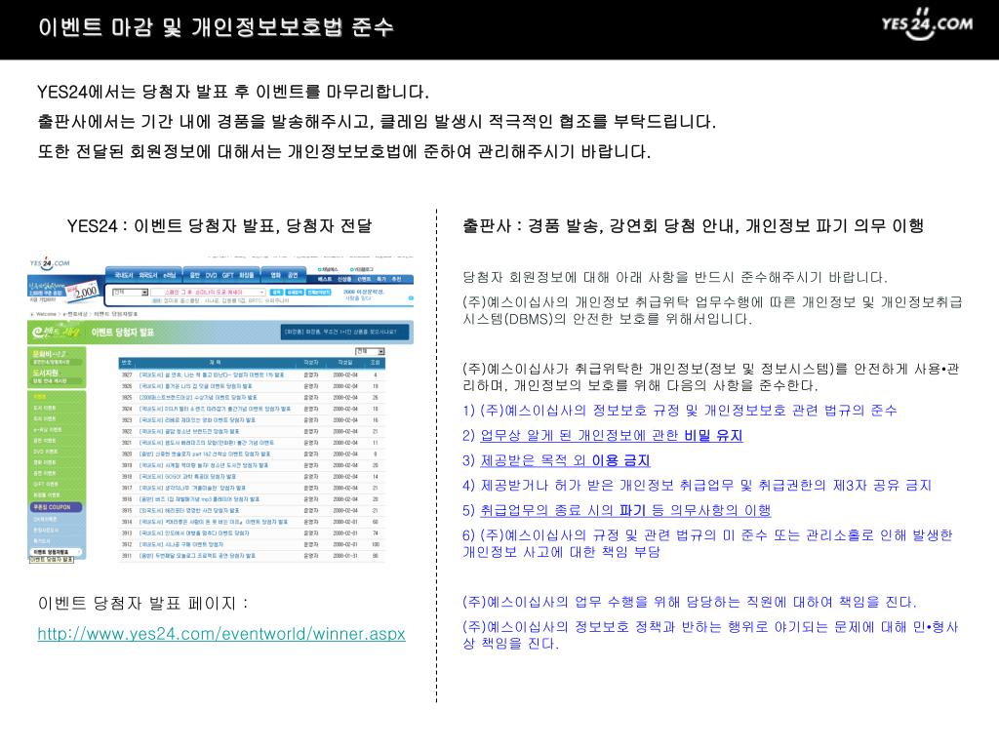Click the first cyan search button after the search field

pos(276,293)
